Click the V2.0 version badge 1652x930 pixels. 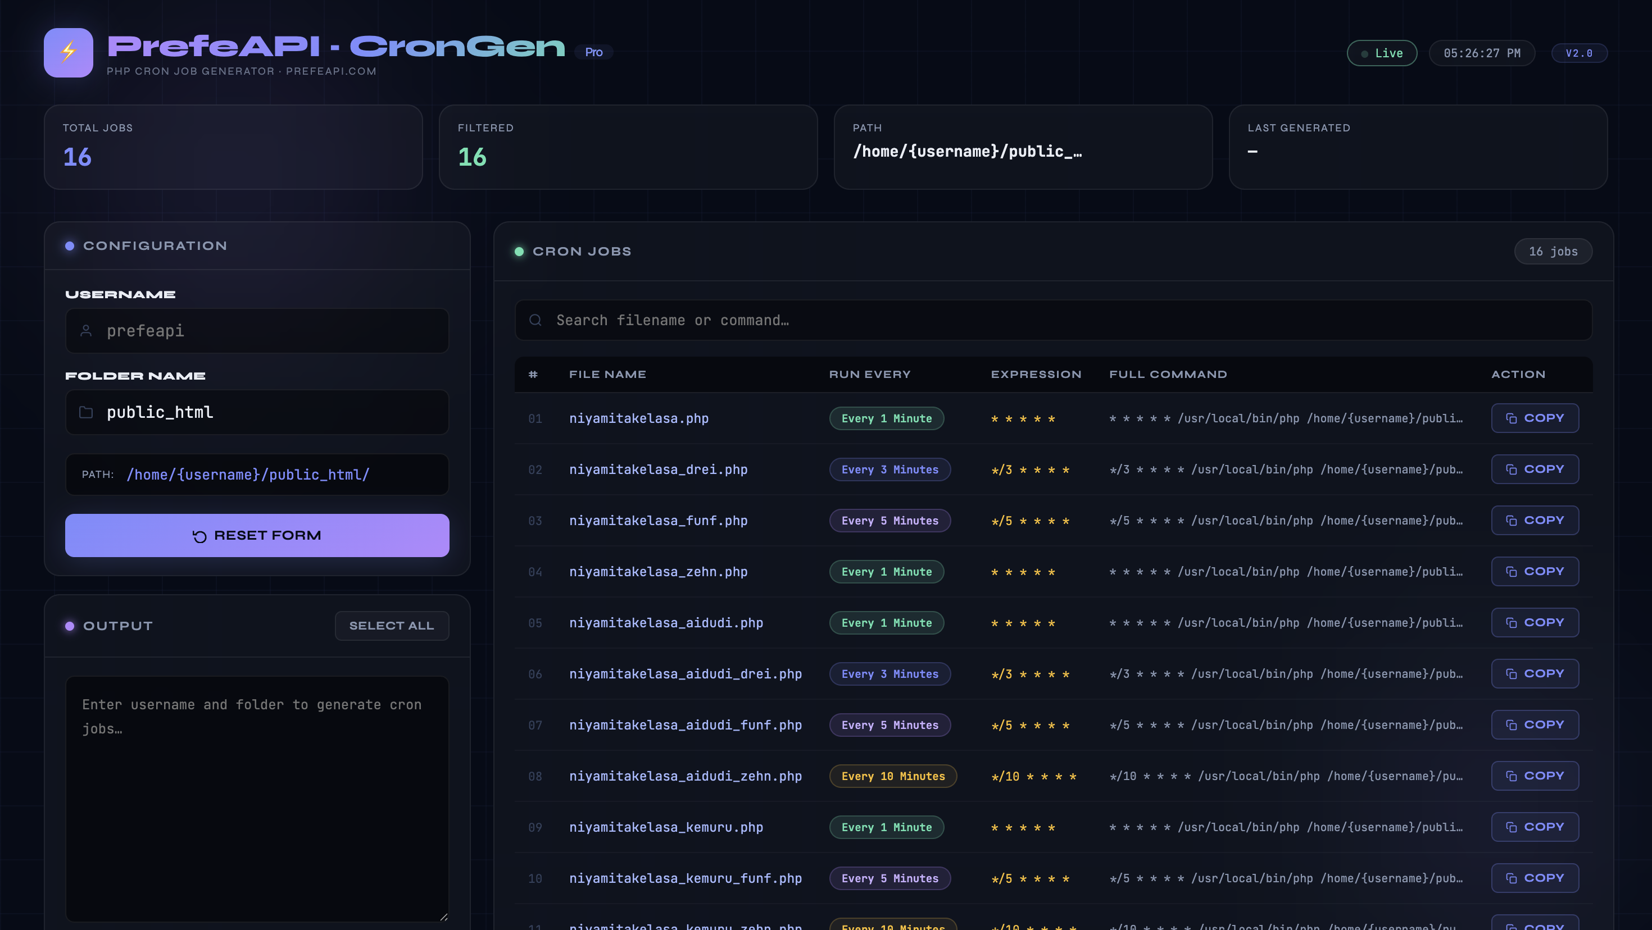[1579, 53]
